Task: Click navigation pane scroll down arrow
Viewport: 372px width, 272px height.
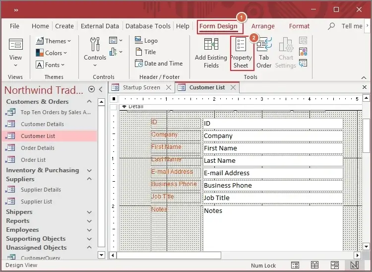Action: (x=101, y=255)
